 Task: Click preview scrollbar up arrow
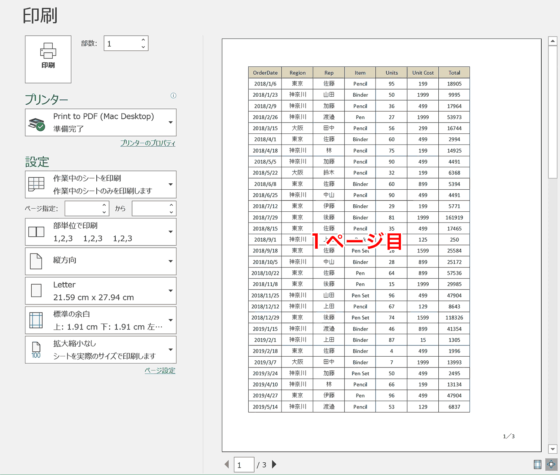[x=553, y=41]
